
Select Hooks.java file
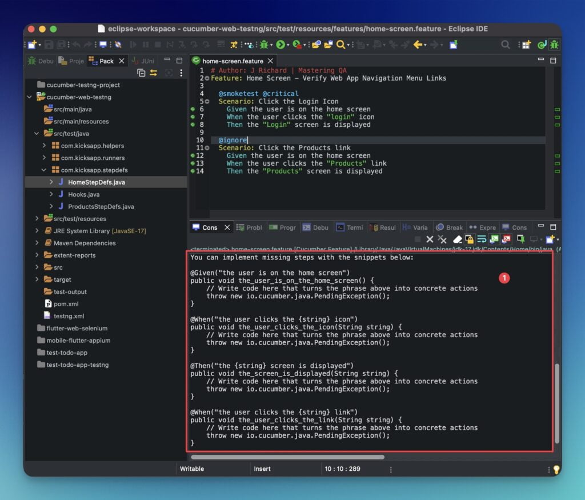83,194
